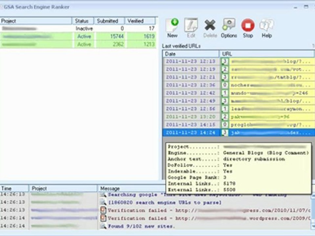The width and height of the screenshot is (315, 236).
Task: Click the highlighted row dated 2011-11-23 14:24
Action: click(239, 133)
